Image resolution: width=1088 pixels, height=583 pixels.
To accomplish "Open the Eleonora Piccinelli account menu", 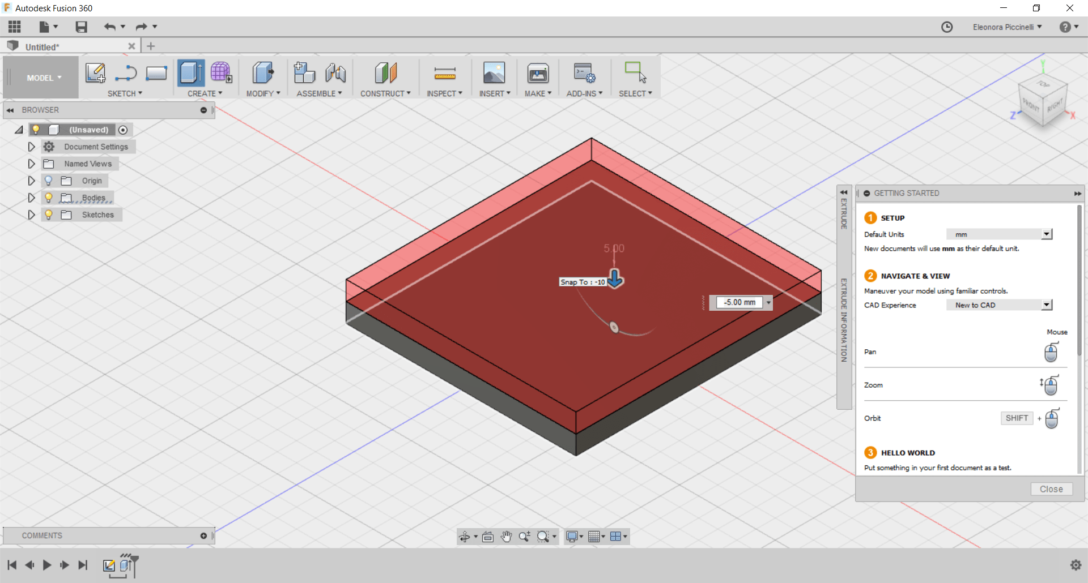I will [x=1007, y=27].
